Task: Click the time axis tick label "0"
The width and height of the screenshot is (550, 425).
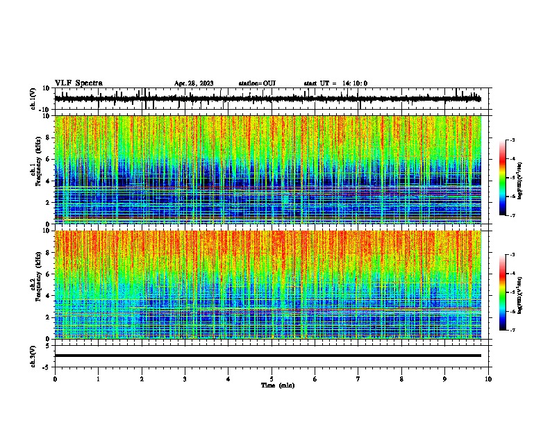Action: click(55, 379)
